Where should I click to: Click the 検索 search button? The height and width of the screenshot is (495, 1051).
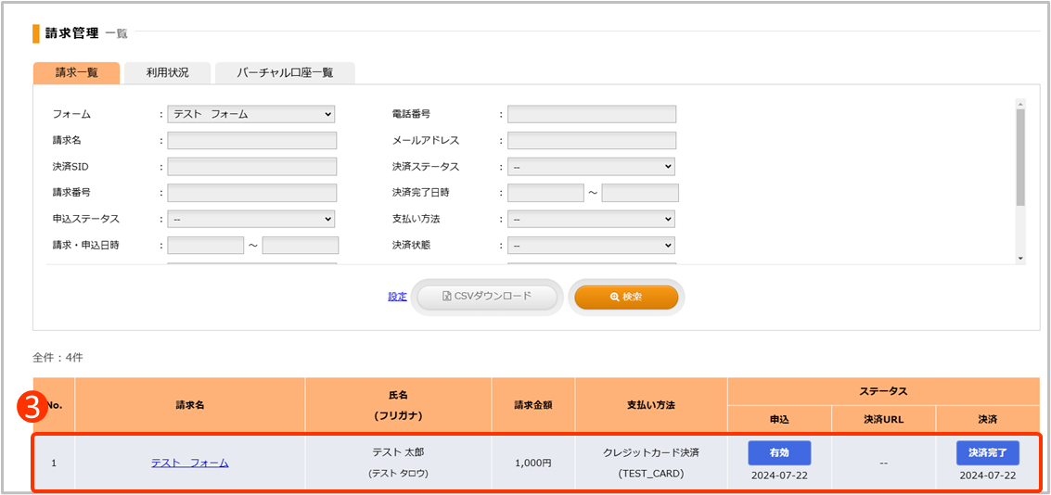click(x=626, y=297)
